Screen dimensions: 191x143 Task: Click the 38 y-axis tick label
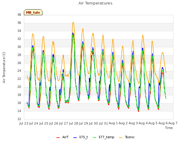click(19, 15)
